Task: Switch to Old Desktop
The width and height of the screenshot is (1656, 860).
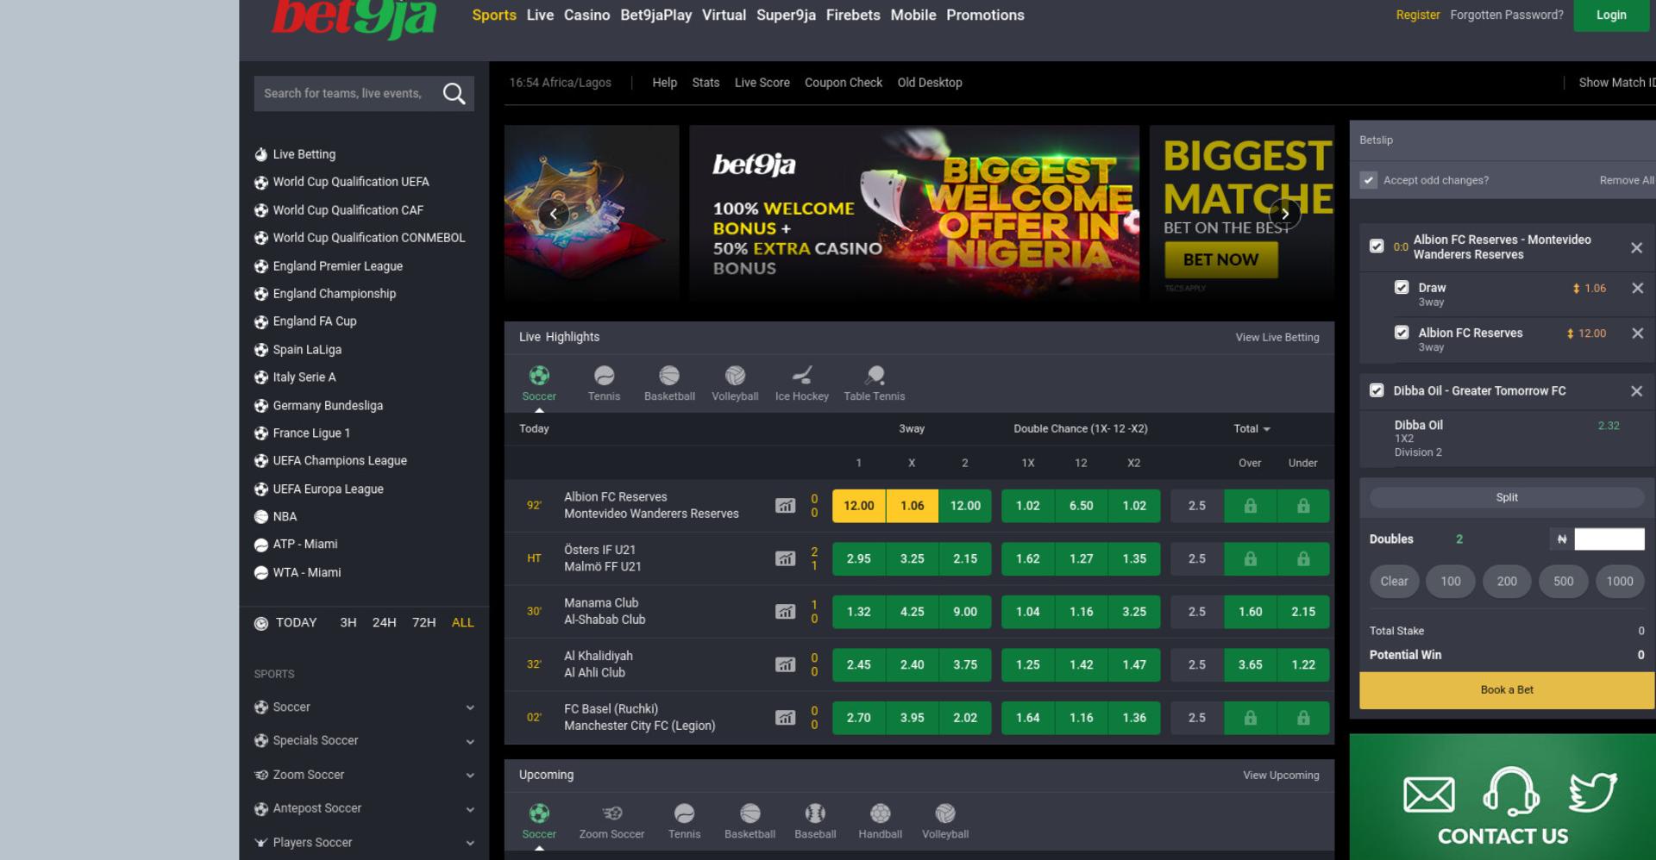Action: coord(930,83)
